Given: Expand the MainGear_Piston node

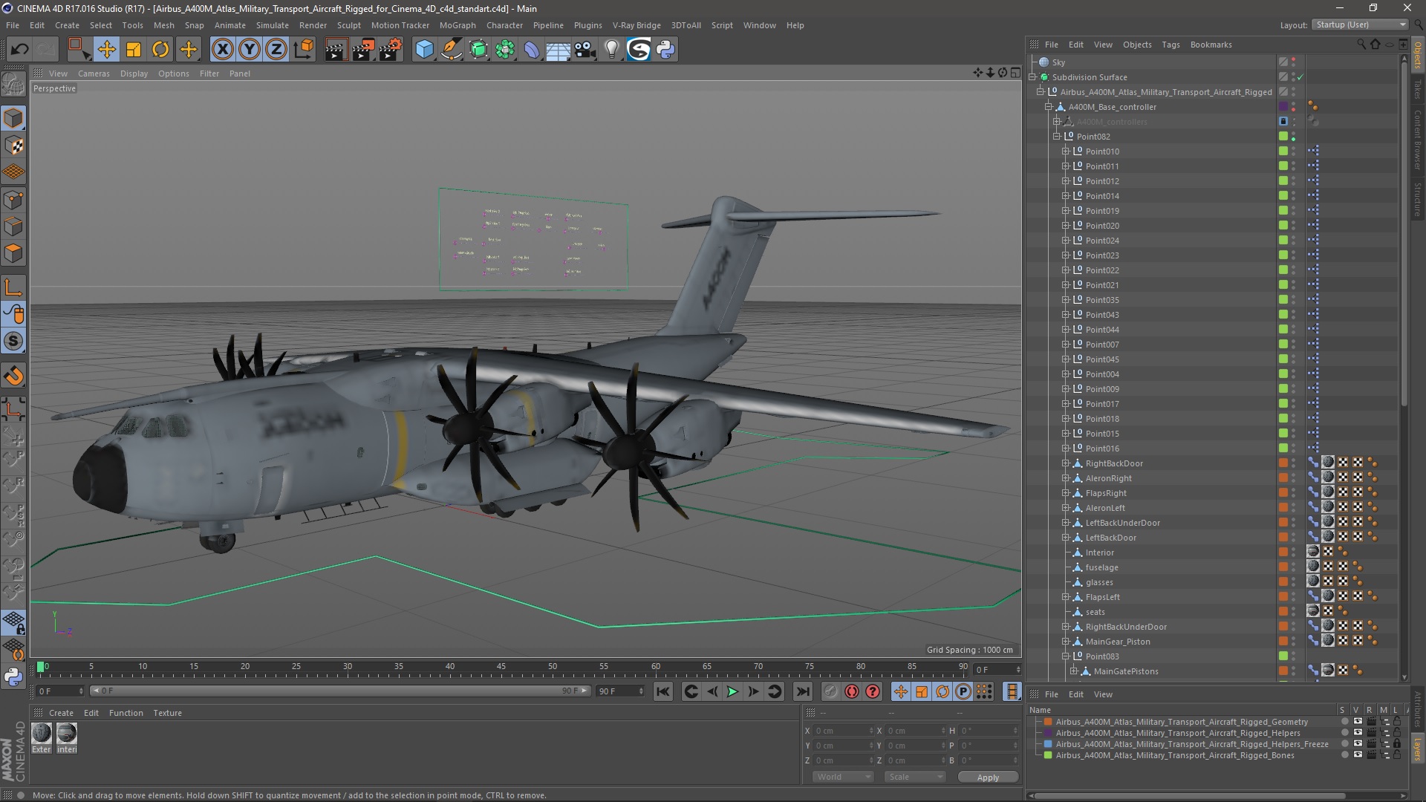Looking at the screenshot, I should [x=1065, y=642].
